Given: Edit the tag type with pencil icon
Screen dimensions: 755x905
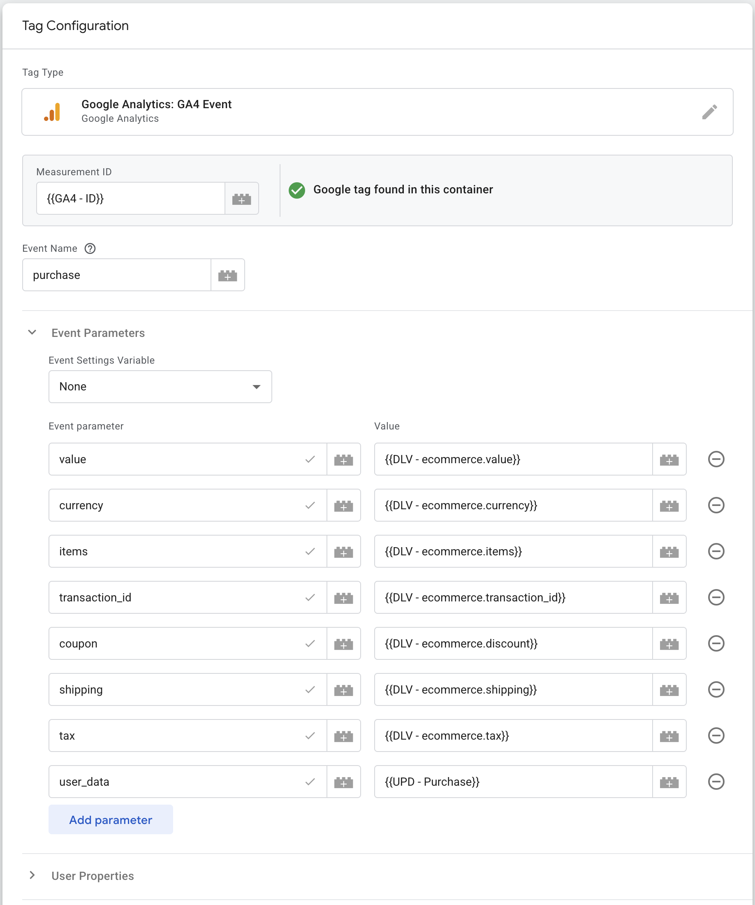Looking at the screenshot, I should (709, 112).
